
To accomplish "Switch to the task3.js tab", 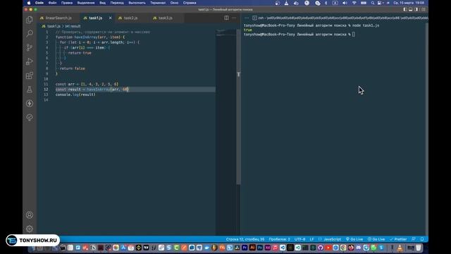I will point(166,18).
